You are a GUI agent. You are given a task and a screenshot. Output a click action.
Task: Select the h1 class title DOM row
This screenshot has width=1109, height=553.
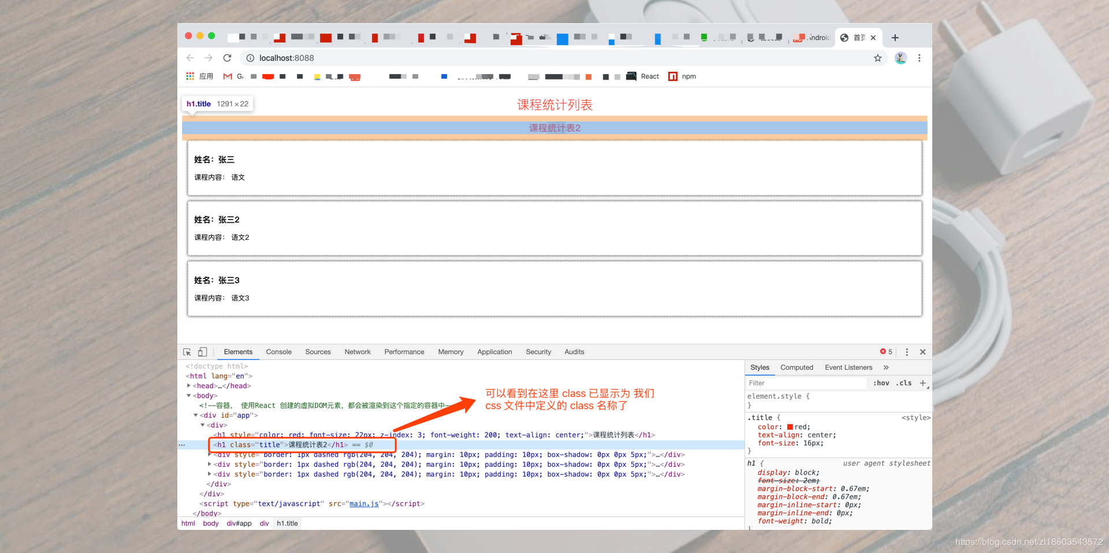(x=461, y=445)
